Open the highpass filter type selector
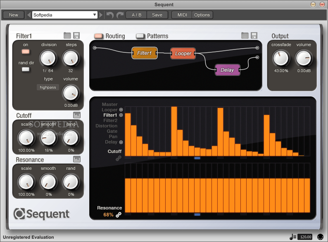328x242 pixels. coord(48,87)
